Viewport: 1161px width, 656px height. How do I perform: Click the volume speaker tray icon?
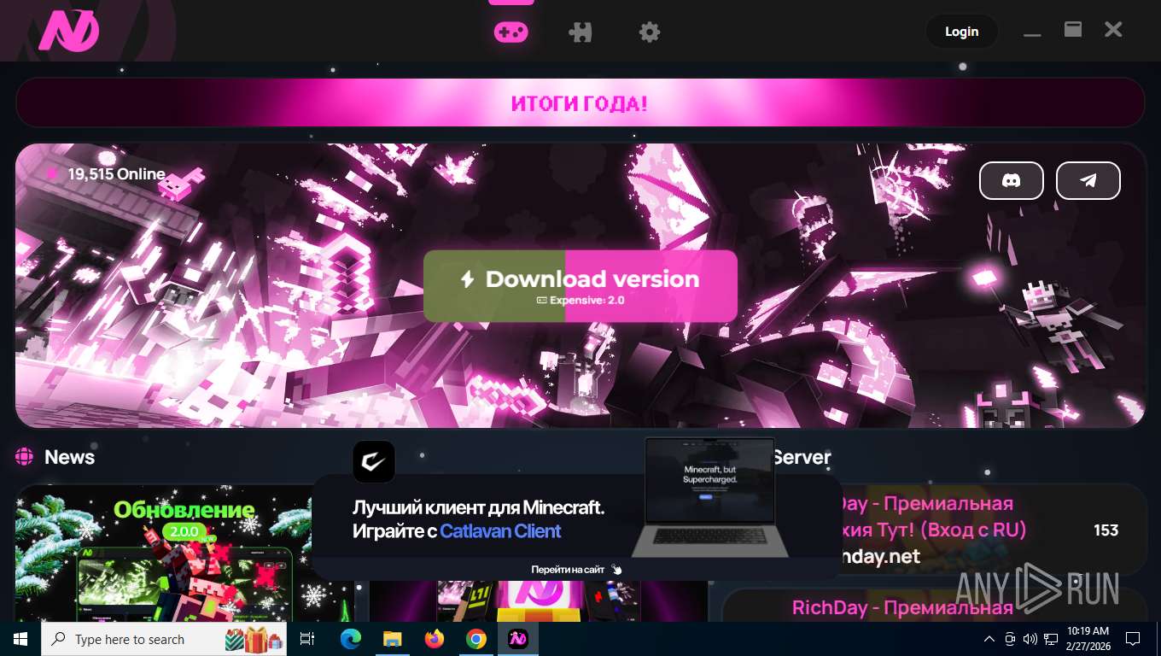click(x=1030, y=639)
